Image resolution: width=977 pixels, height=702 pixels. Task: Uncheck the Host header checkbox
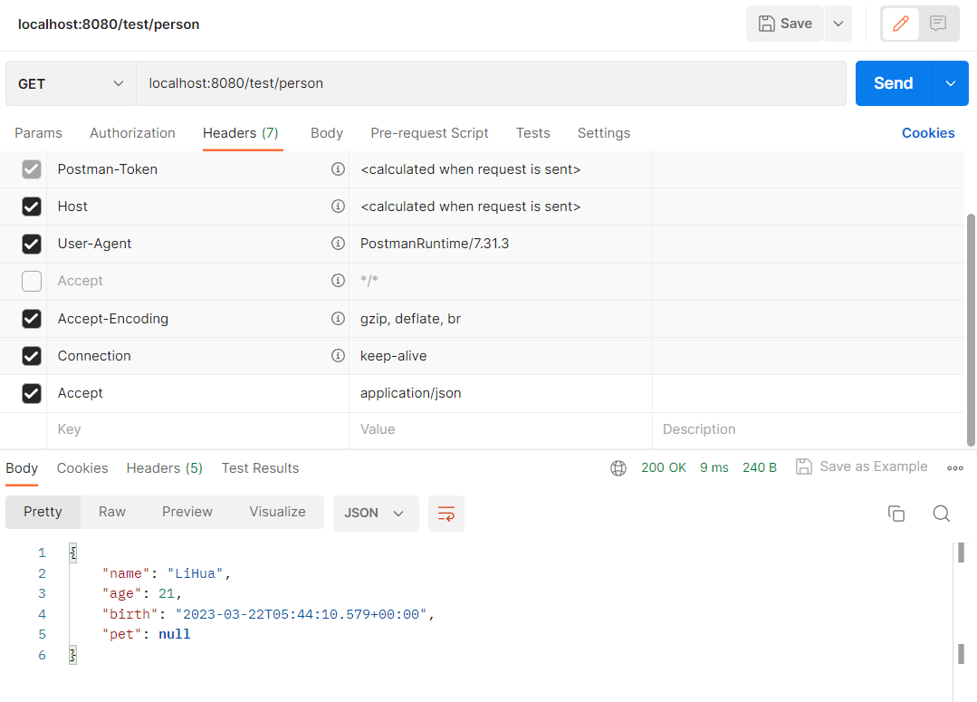[x=32, y=207]
